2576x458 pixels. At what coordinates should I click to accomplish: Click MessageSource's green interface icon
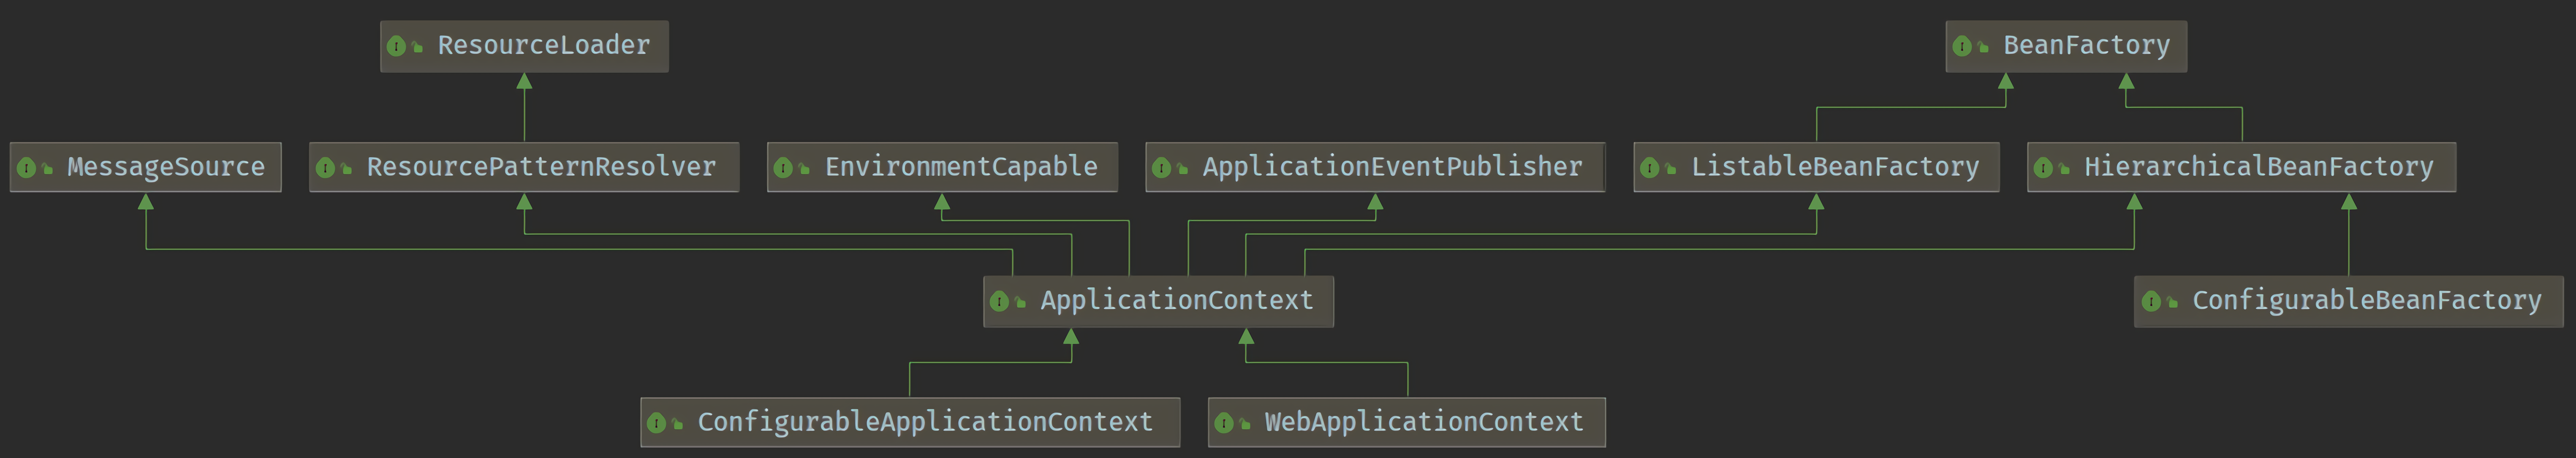click(x=26, y=168)
